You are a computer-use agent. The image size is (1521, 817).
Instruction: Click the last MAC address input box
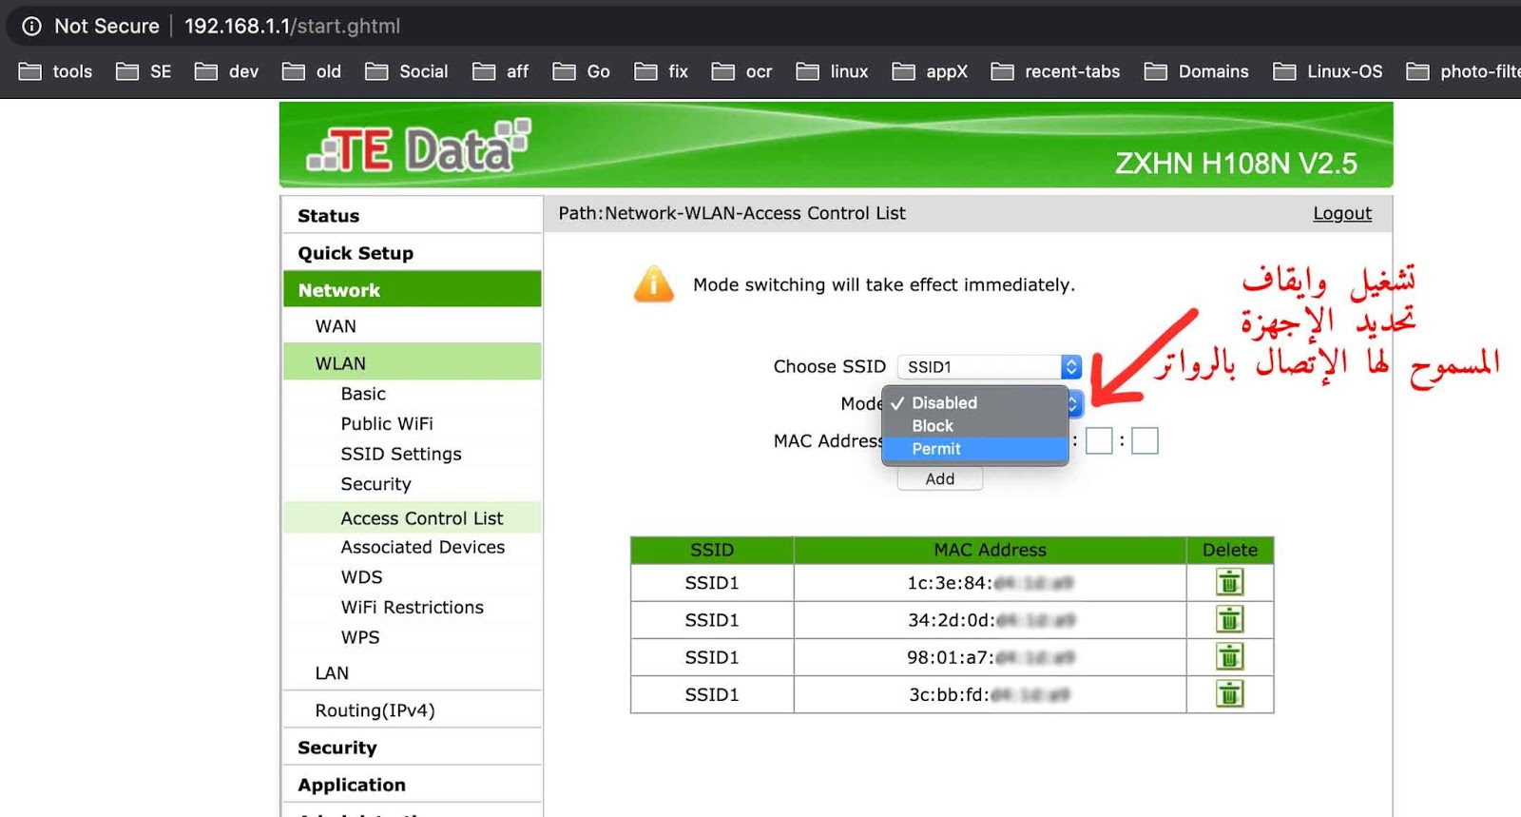coord(1145,441)
